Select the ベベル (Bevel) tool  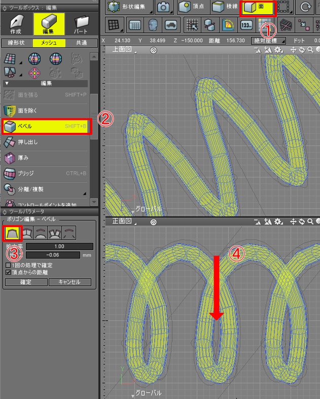point(46,126)
